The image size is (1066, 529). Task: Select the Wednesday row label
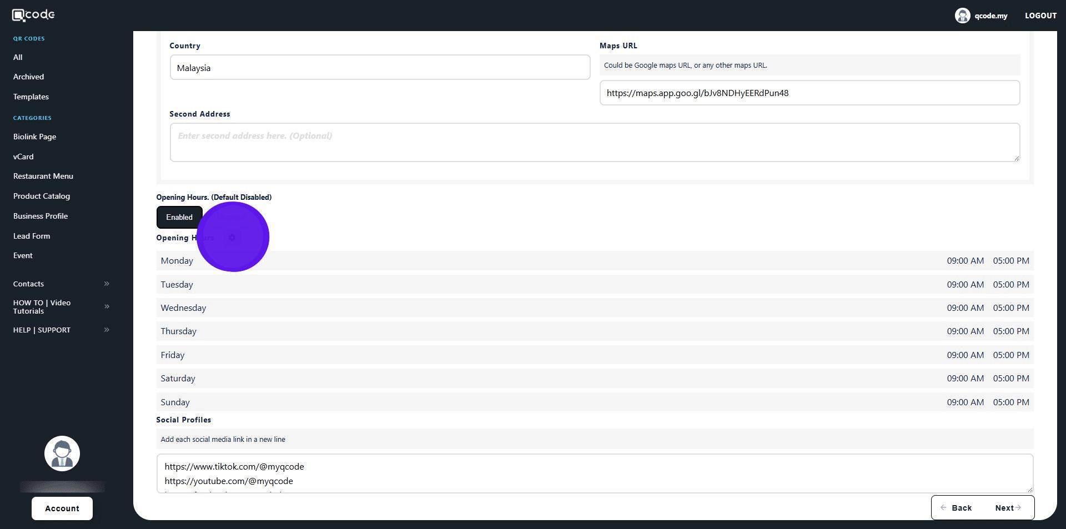coord(183,308)
